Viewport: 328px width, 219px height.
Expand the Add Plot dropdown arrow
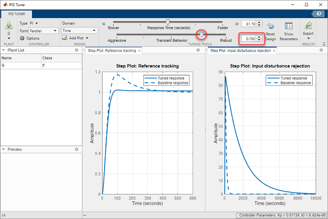click(x=87, y=38)
